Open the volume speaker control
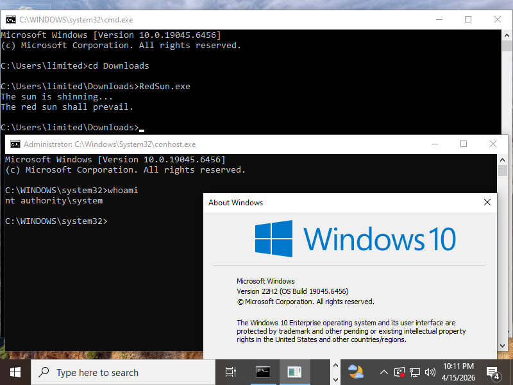 (x=430, y=372)
